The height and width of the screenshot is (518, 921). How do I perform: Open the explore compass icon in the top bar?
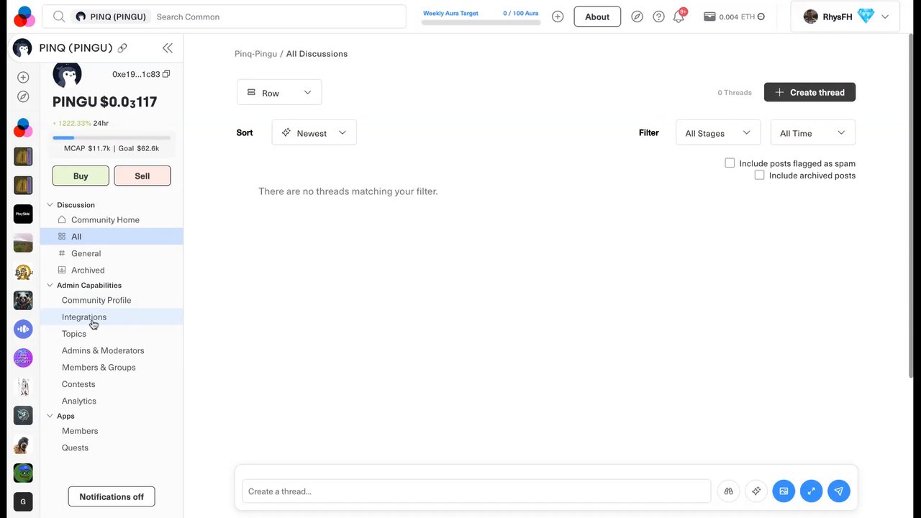coord(637,17)
